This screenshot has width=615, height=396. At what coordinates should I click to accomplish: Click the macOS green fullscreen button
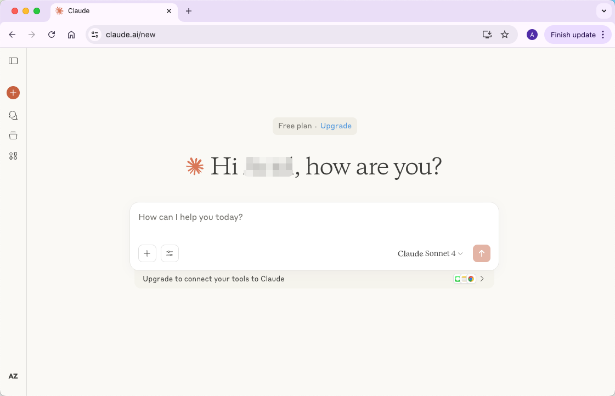[x=37, y=11]
